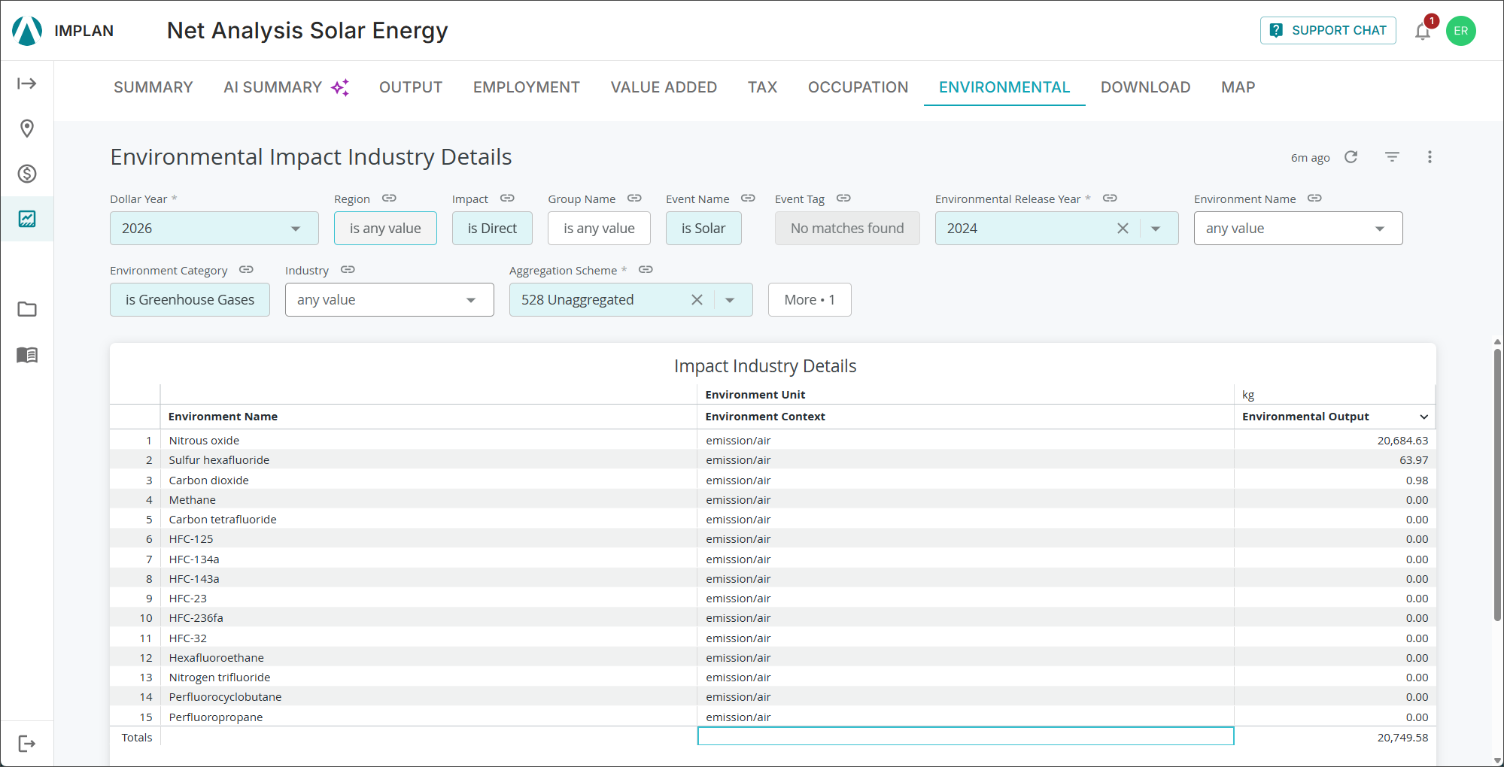The image size is (1504, 767).
Task: Toggle the dashboard filters icon
Action: point(1393,156)
